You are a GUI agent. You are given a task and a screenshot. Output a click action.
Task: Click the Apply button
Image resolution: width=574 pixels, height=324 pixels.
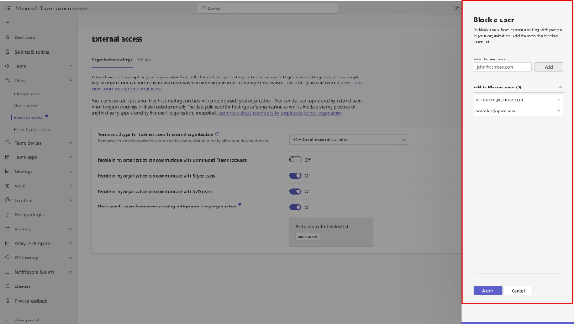click(x=487, y=290)
